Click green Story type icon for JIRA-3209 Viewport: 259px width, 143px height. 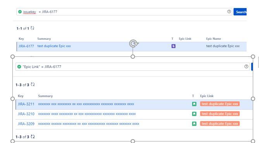coord(194,124)
